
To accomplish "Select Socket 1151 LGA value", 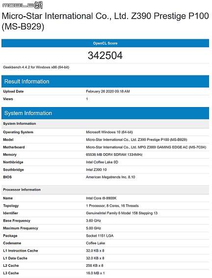I will 100,236.
